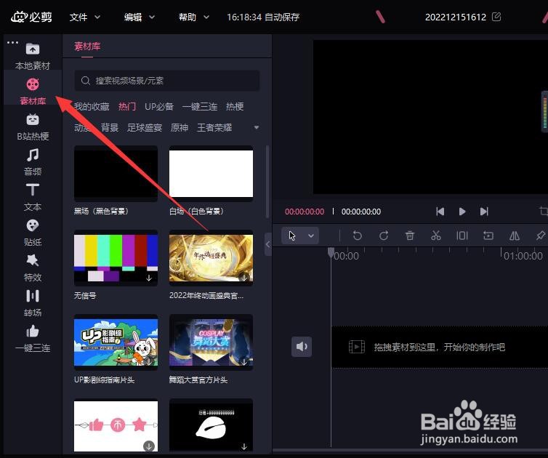The height and width of the screenshot is (458, 548).
Task: Click the mirror flip icon
Action: [x=514, y=236]
